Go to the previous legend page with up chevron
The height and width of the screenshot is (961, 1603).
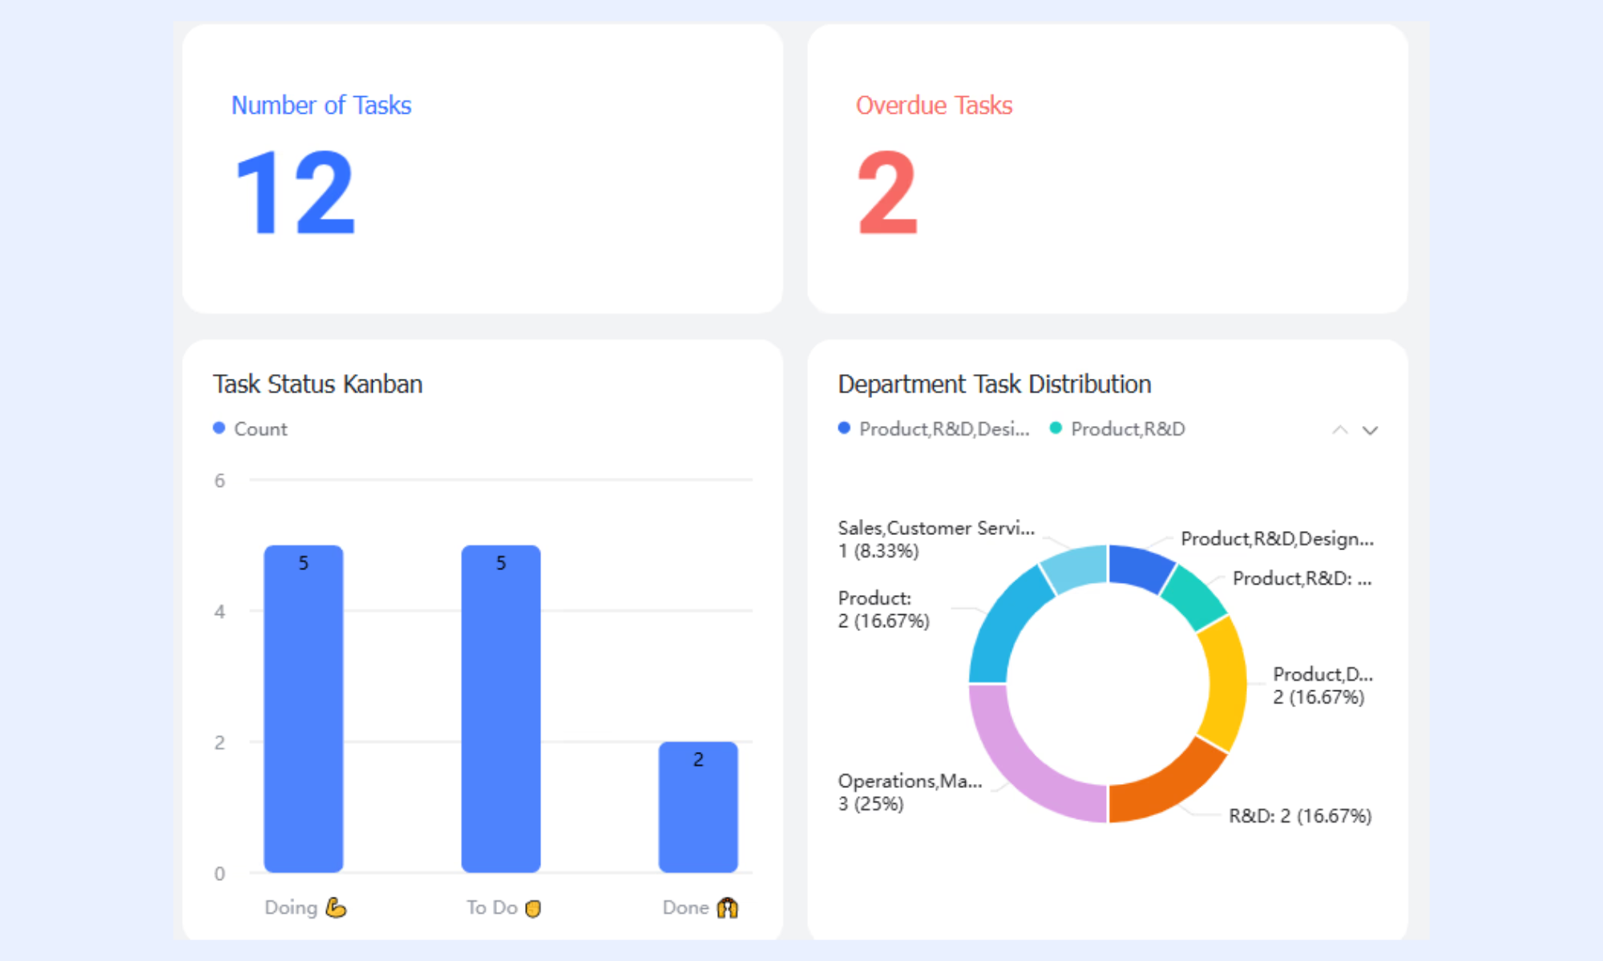tap(1339, 430)
